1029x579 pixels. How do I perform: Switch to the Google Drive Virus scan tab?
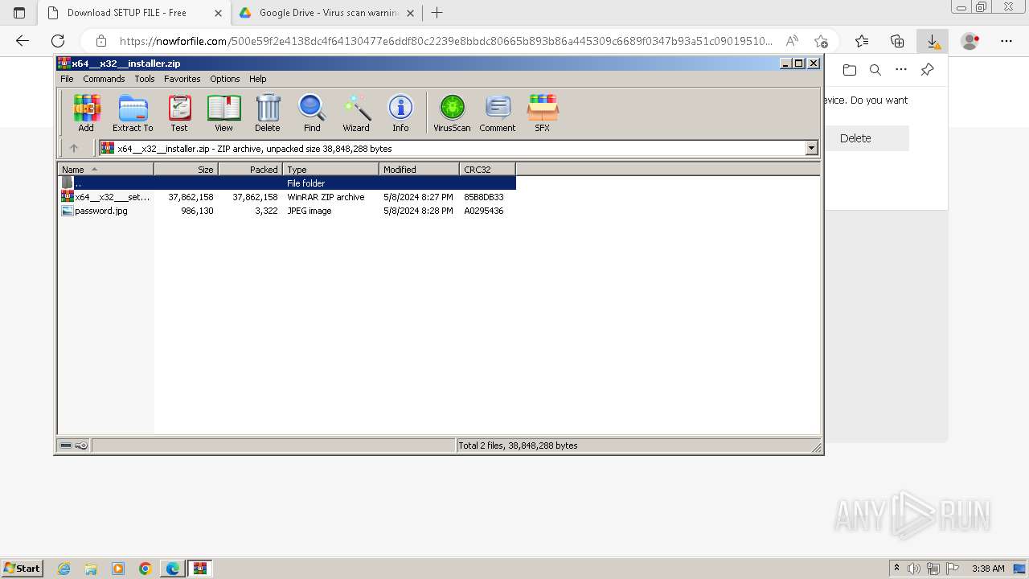coord(329,13)
